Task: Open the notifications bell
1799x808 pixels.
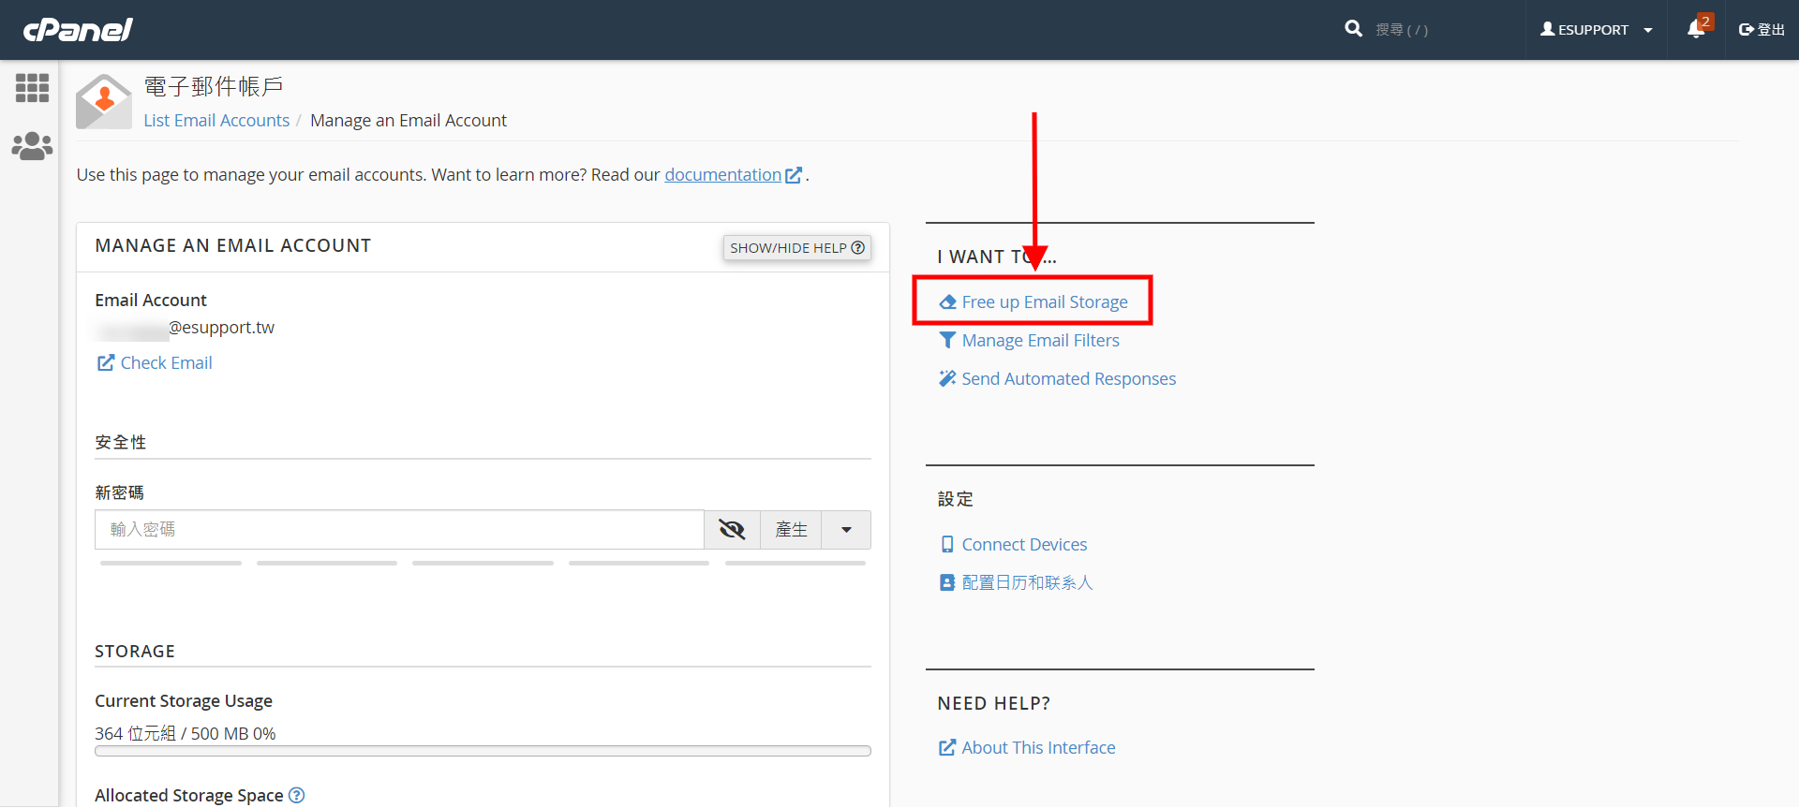Action: tap(1695, 29)
